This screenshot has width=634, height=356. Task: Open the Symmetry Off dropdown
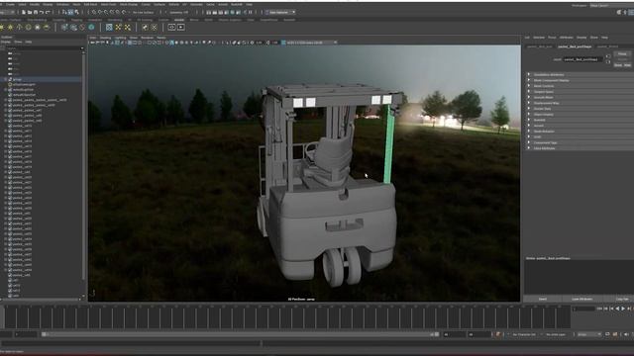(x=180, y=12)
